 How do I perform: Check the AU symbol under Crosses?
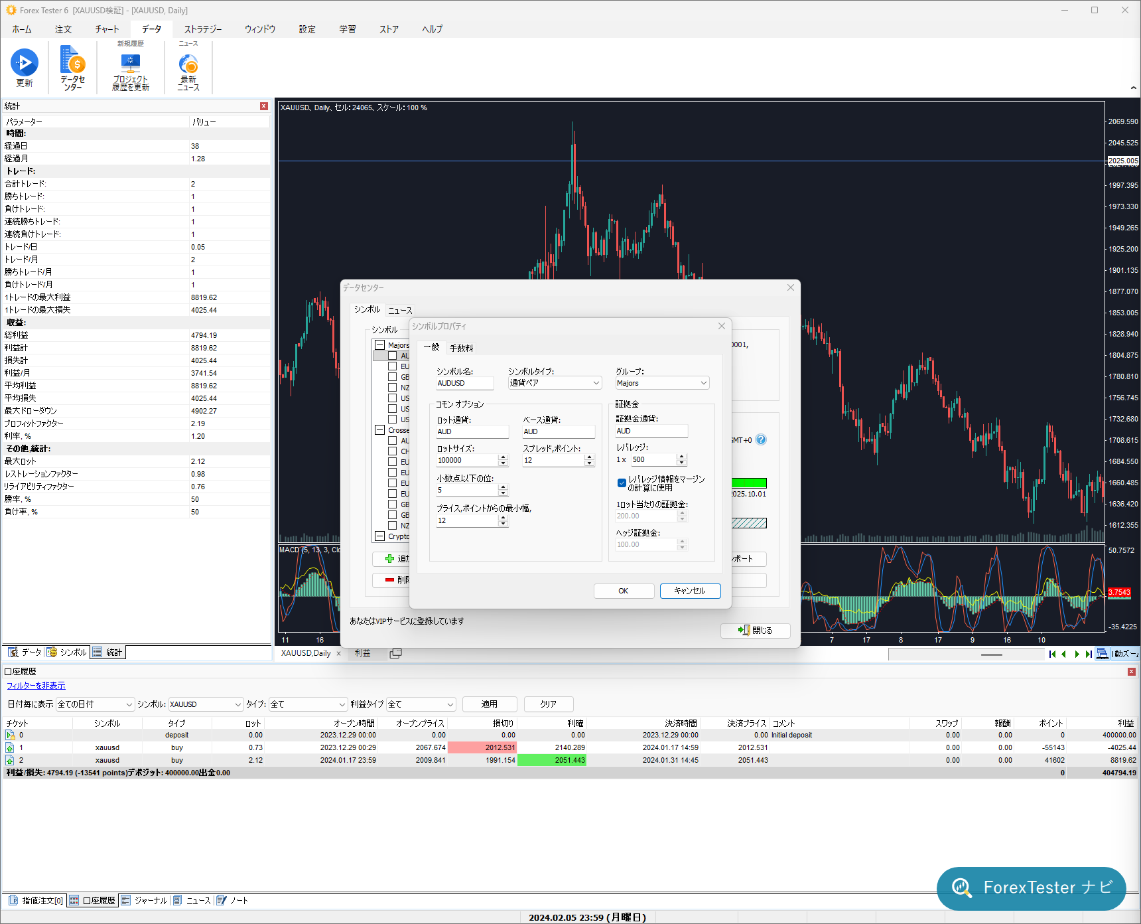pyautogui.click(x=393, y=441)
